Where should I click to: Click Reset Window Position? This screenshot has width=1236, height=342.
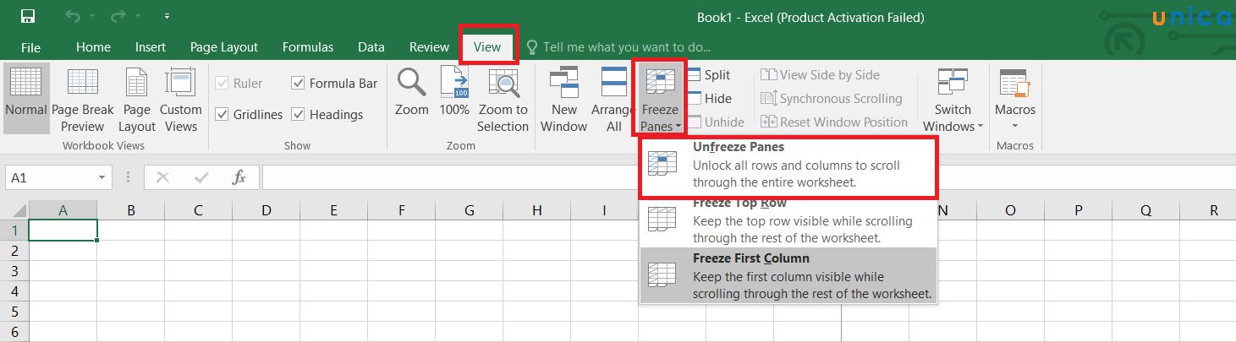(x=833, y=122)
